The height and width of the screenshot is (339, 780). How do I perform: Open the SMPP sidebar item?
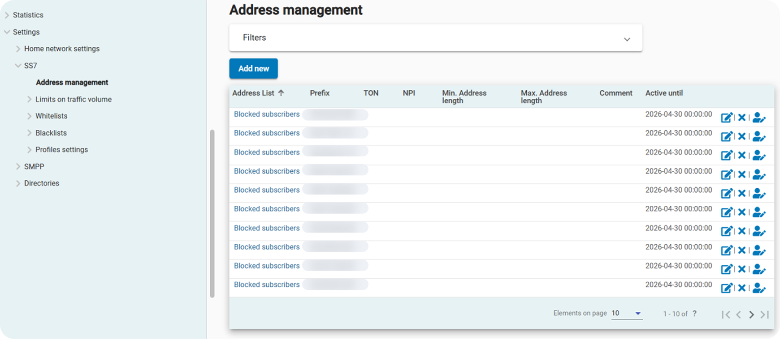coord(34,166)
